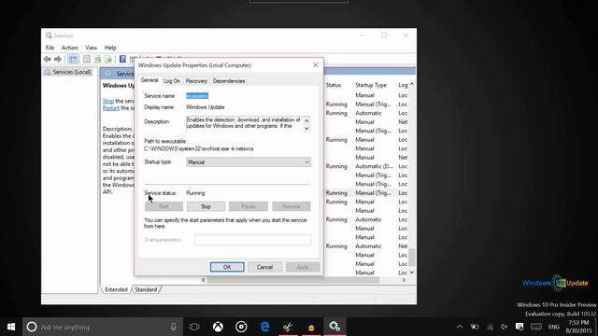Switch to the Recovery tab

(196, 81)
